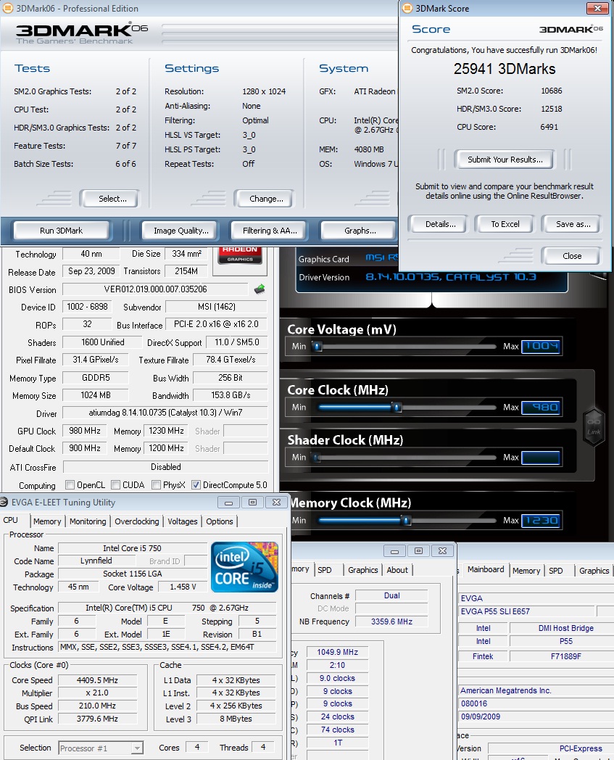Click the 3DMark06 title bar icon
This screenshot has height=760, width=614.
(8, 8)
